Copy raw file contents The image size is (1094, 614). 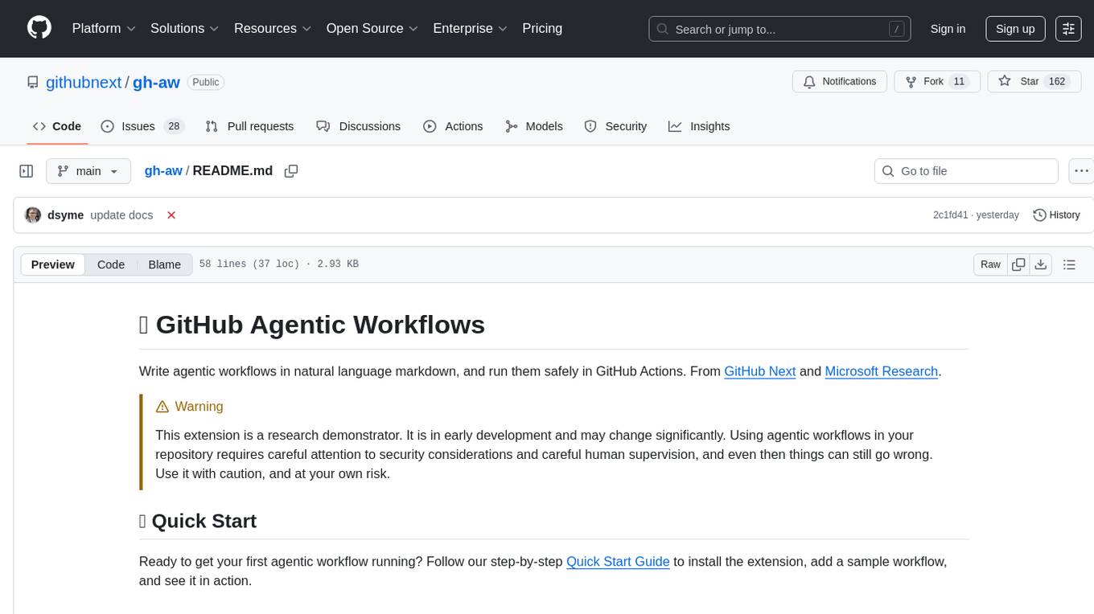1019,264
